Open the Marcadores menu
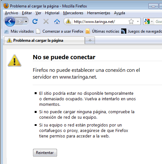The width and height of the screenshot is (162, 164). tap(73, 13)
